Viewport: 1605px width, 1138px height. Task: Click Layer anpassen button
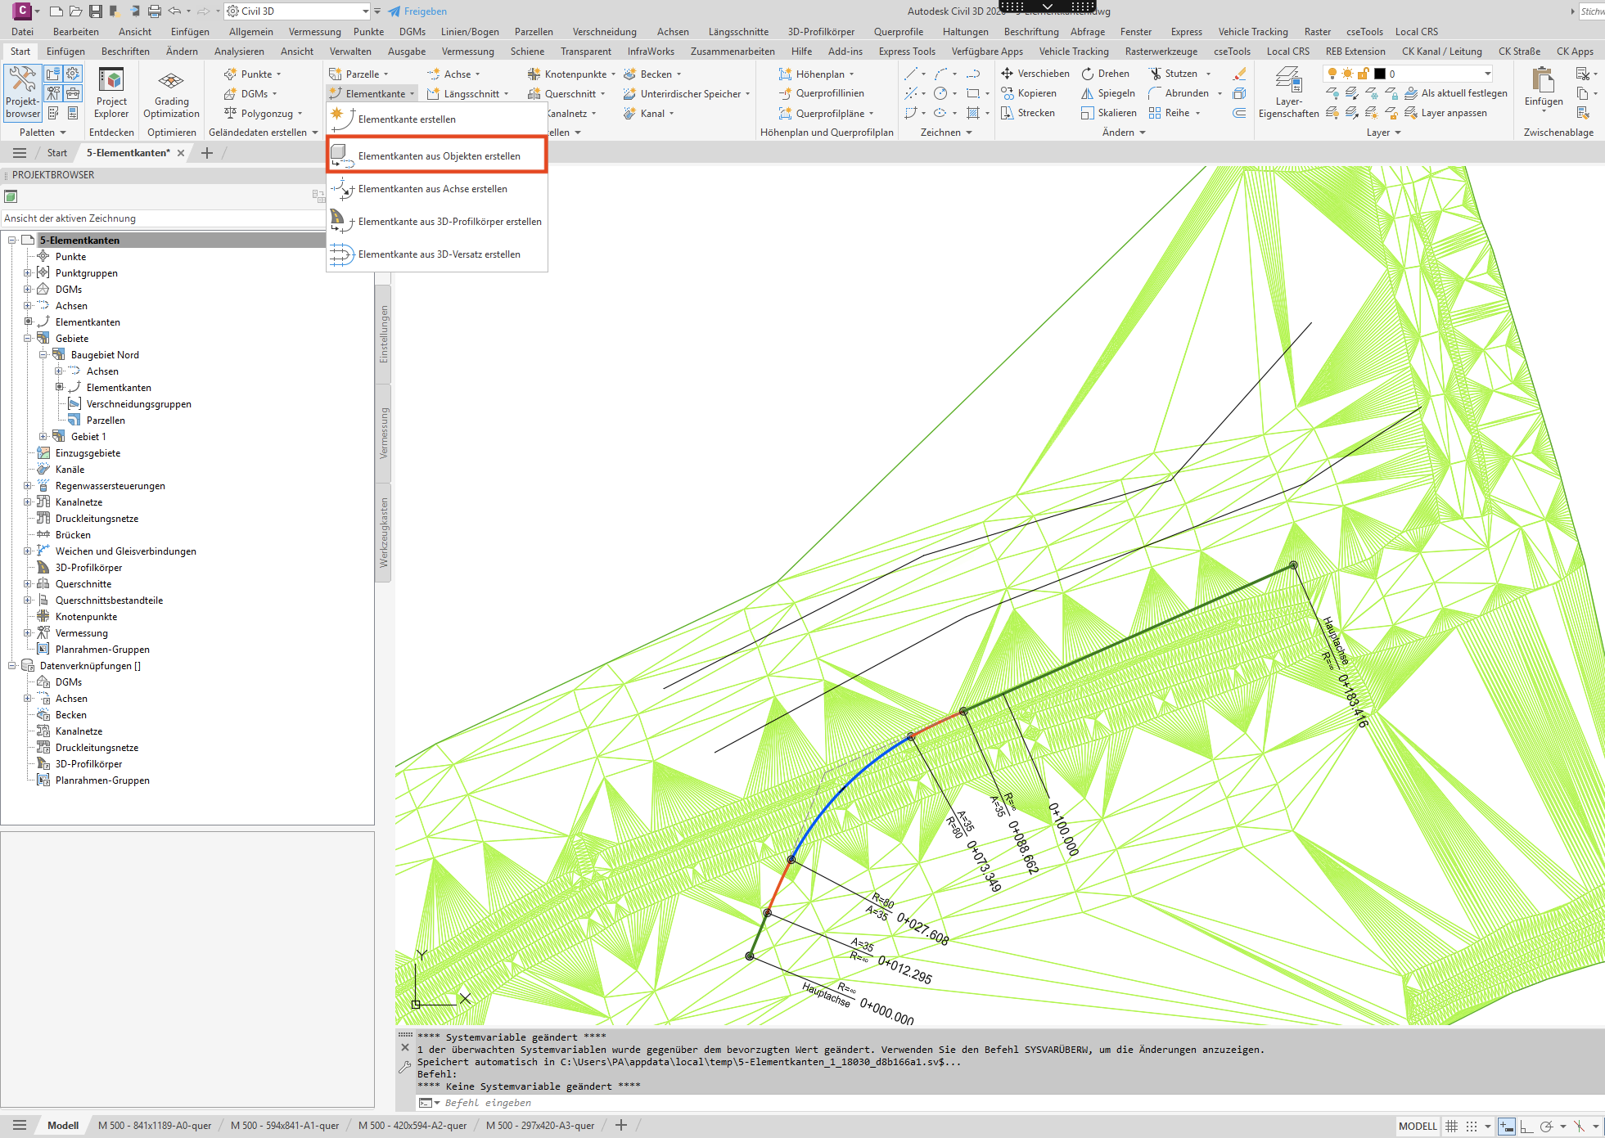click(x=1445, y=113)
